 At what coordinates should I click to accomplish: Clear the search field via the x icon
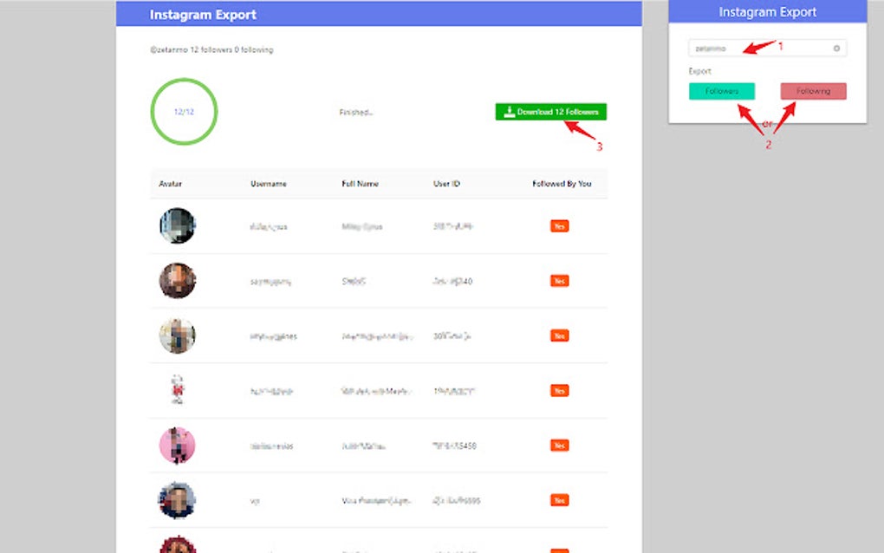(x=835, y=48)
